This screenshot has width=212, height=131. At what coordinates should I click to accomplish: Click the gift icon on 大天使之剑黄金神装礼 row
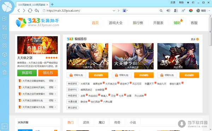[x=20, y=81]
